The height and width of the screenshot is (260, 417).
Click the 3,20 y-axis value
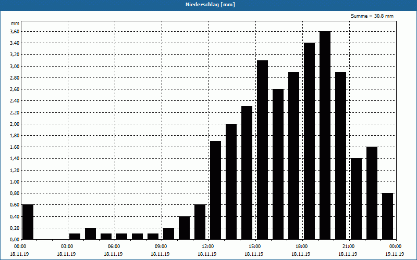click(15, 55)
